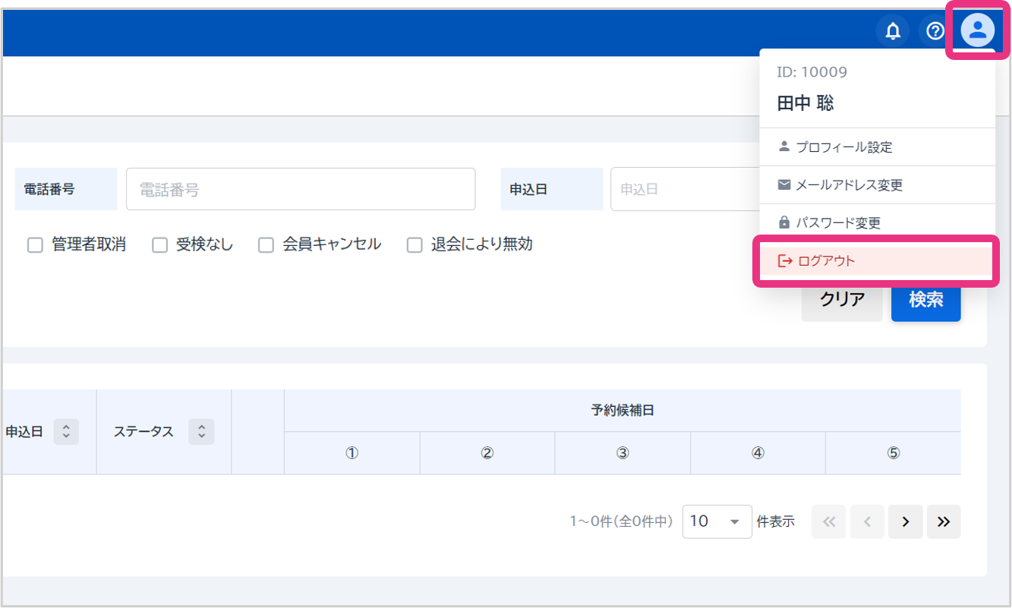Select プロフィール設定 from user menu
Viewport: 1012px width, 608px height.
tap(843, 147)
